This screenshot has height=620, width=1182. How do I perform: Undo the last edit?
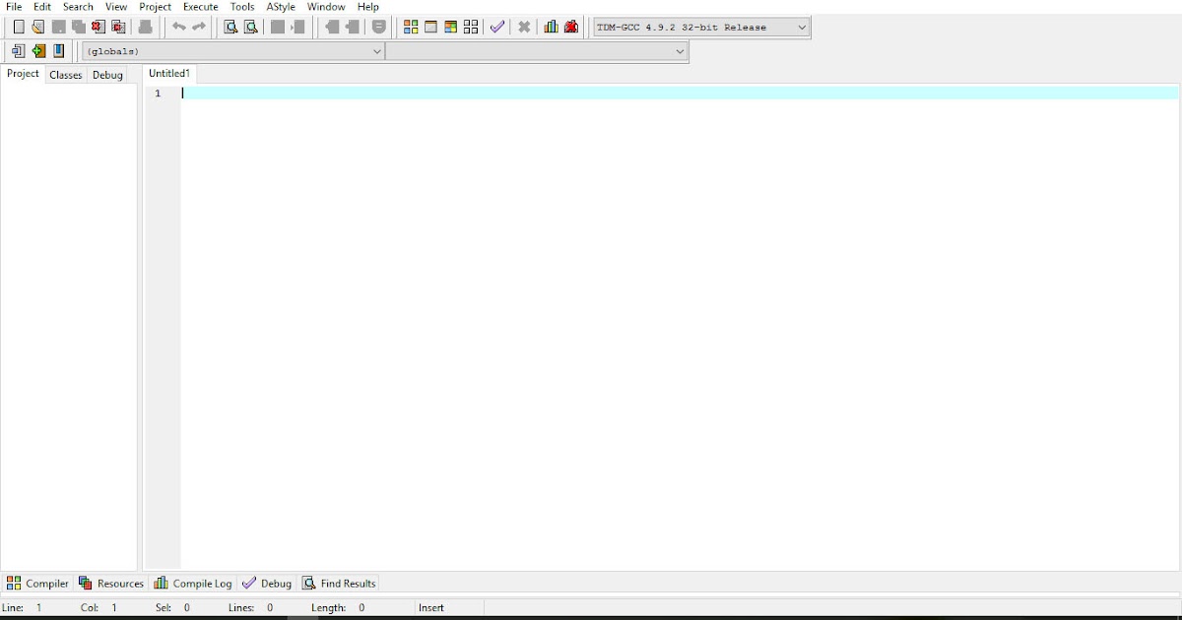click(178, 27)
